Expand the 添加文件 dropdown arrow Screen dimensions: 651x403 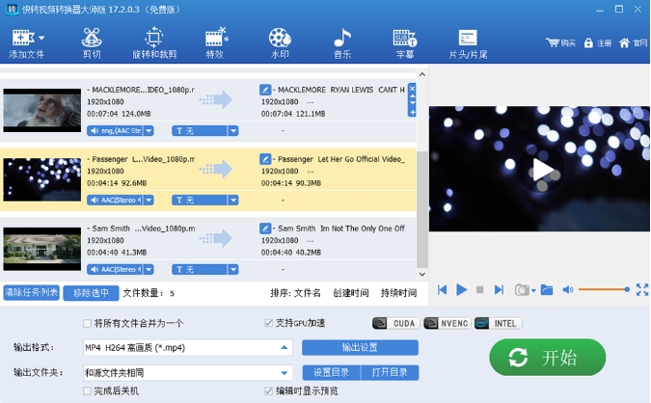(x=41, y=38)
